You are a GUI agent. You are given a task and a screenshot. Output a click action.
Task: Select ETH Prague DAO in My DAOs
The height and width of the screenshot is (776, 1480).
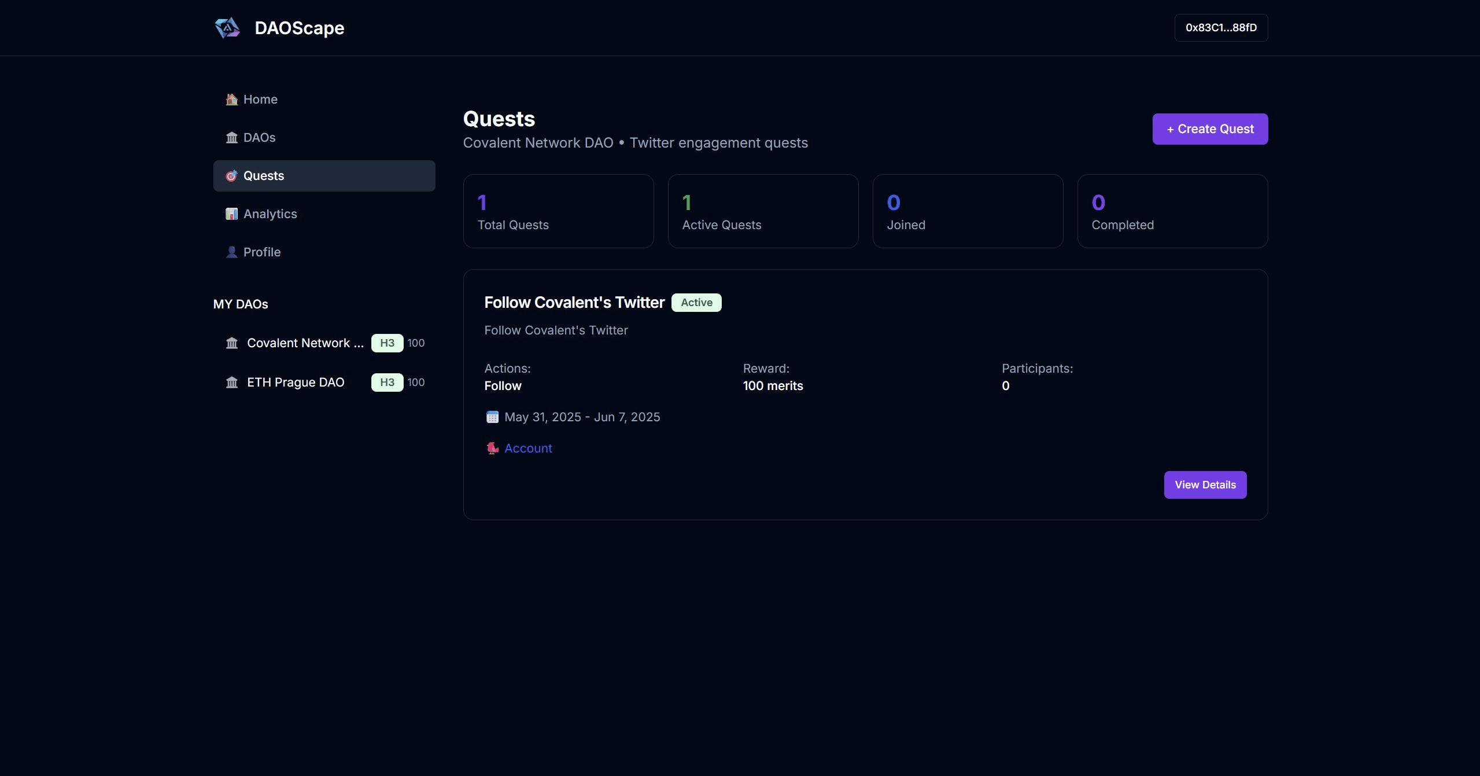click(x=296, y=383)
